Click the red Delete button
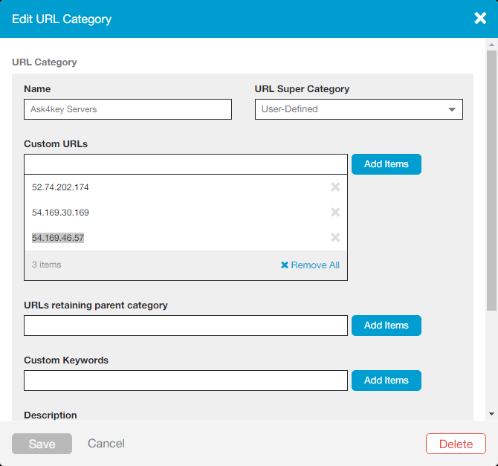Screen dimensions: 498x466 (456, 444)
